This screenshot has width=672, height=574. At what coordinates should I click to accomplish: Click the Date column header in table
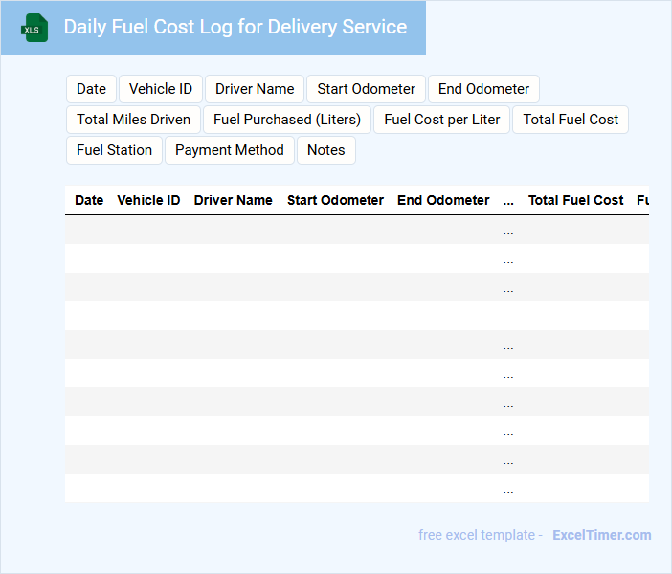click(x=89, y=200)
